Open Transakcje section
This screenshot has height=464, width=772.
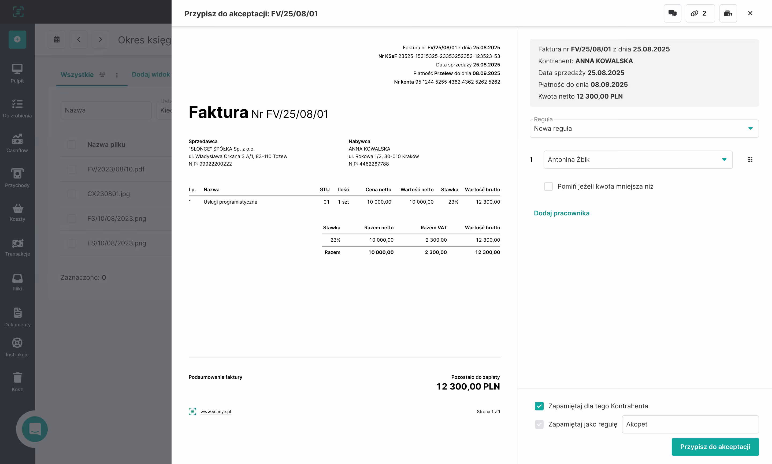pyautogui.click(x=17, y=247)
